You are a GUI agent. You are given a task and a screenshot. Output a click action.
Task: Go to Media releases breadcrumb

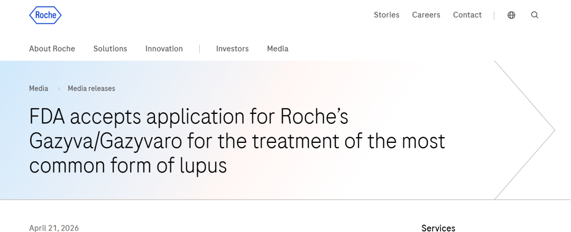[x=91, y=89]
